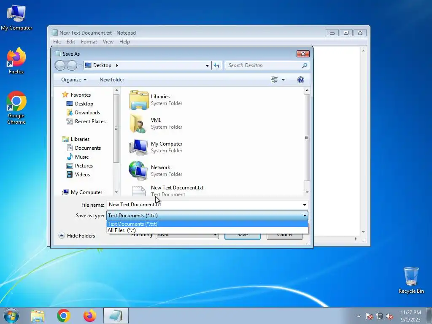This screenshot has width=432, height=324.
Task: Open My Computer desktop icon
Action: (16, 17)
